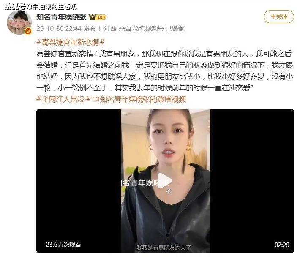Click the crown membership level badge
Image resolution: width=300 pixels, height=264 pixels.
click(98, 17)
